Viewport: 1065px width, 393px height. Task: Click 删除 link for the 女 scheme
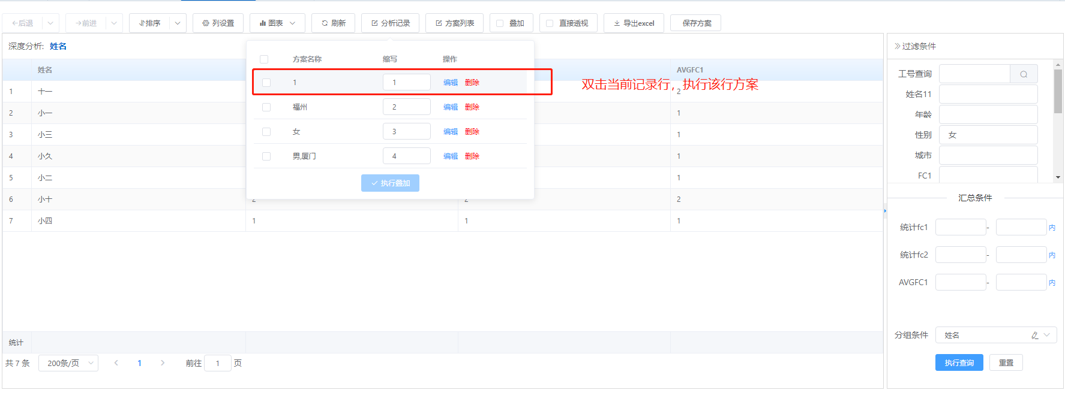(x=472, y=132)
